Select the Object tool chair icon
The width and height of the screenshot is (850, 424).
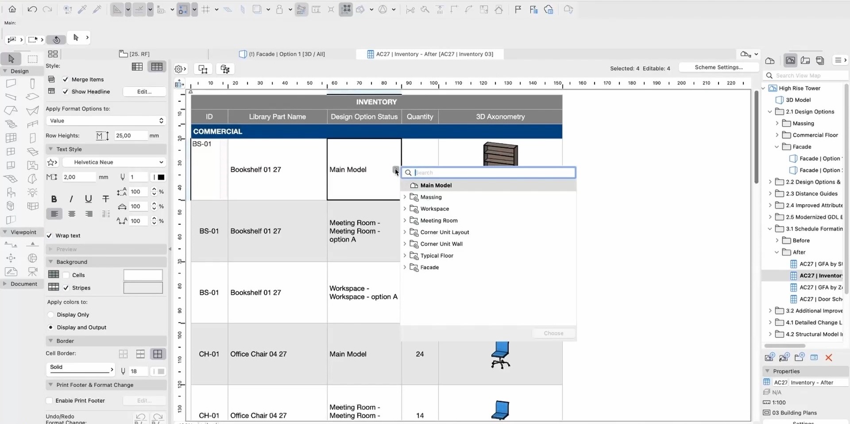pos(11,192)
